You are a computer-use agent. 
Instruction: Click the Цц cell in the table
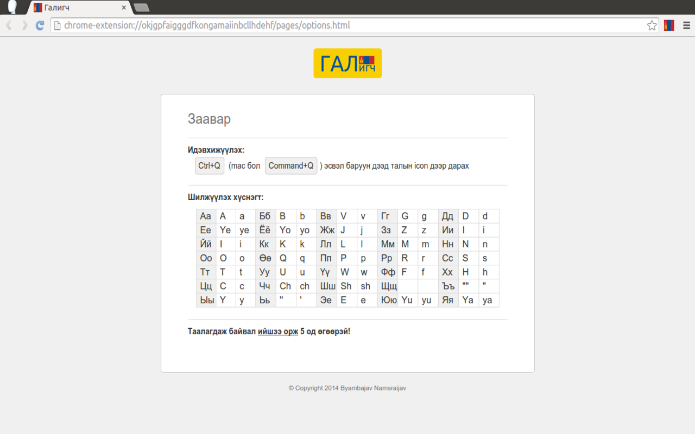[206, 286]
